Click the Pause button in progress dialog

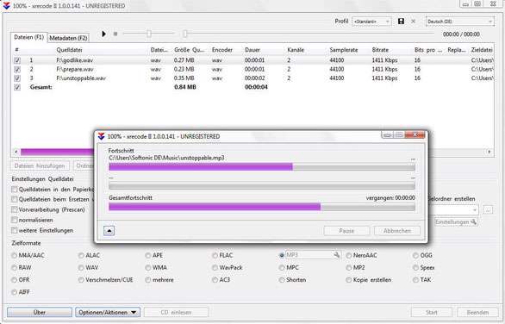click(346, 231)
